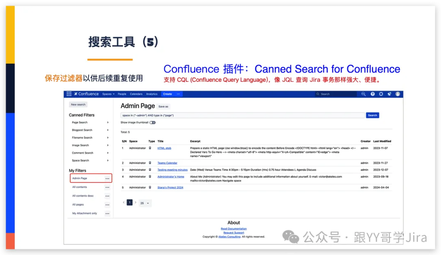Open the Teams Calendar link
This screenshot has height=255, width=441.
coord(167,163)
